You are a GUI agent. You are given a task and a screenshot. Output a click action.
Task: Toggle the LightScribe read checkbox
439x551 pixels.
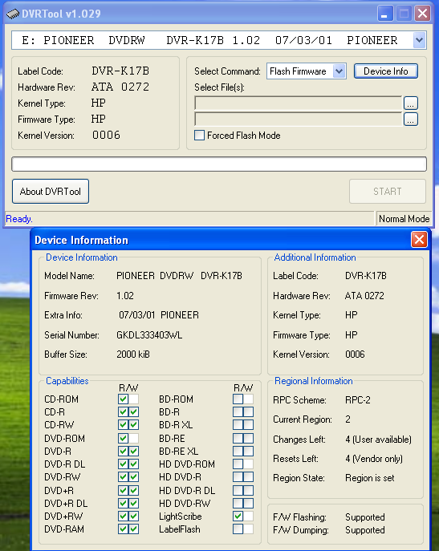click(x=238, y=517)
